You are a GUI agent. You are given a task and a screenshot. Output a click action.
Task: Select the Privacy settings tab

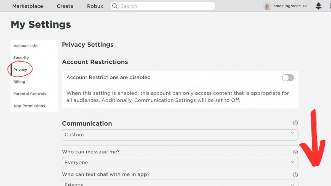click(x=20, y=70)
